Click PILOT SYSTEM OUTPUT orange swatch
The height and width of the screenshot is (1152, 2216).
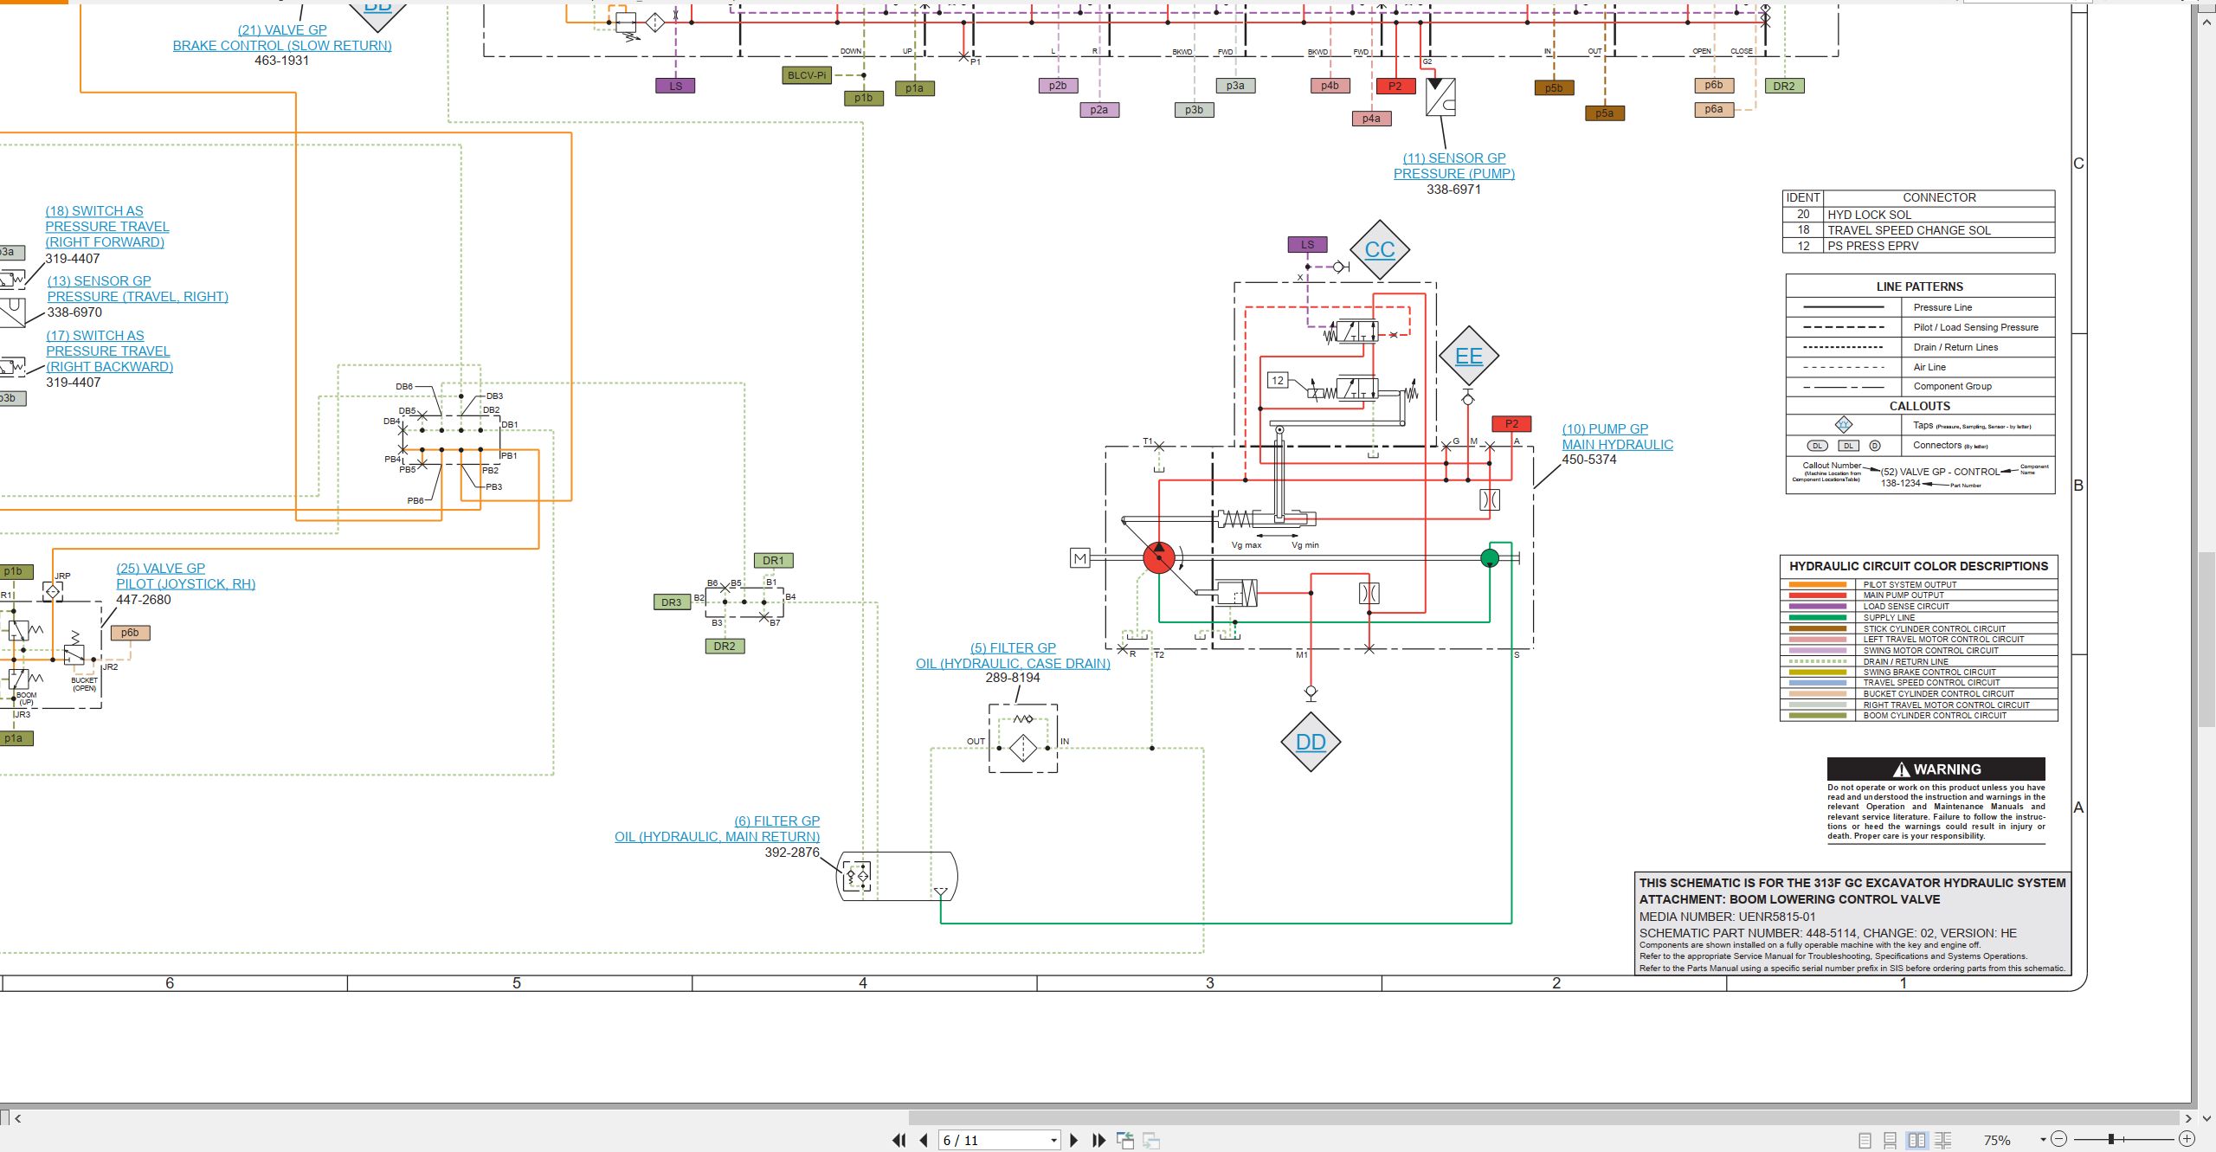coord(1817,585)
